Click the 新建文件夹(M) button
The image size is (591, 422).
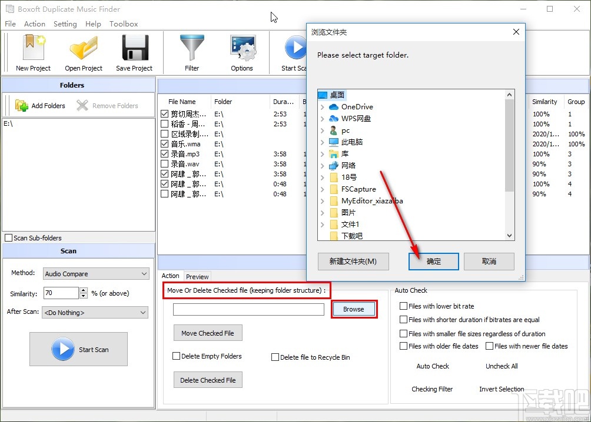coord(353,262)
